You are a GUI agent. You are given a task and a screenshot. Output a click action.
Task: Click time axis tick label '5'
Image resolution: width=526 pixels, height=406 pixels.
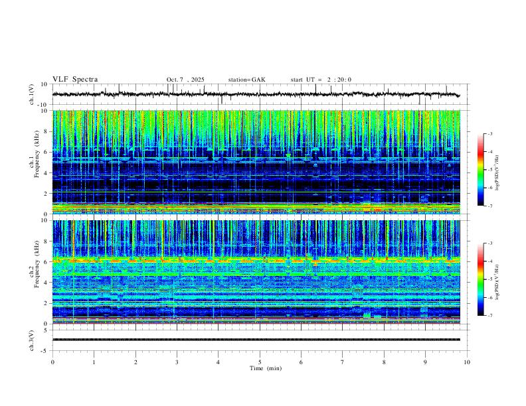point(260,362)
